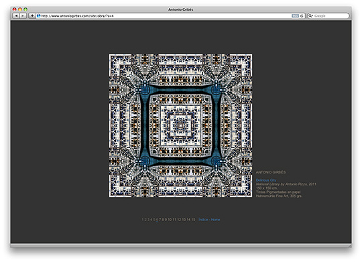Open page 11 in the pagination
The image size is (362, 262).
click(x=174, y=220)
